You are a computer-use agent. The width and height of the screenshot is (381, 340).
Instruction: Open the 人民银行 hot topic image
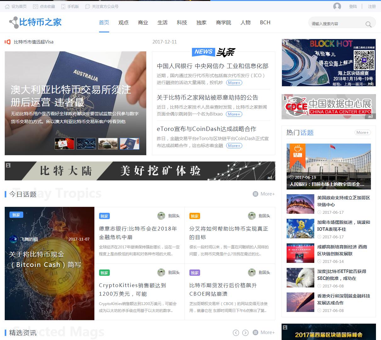pos(329,167)
